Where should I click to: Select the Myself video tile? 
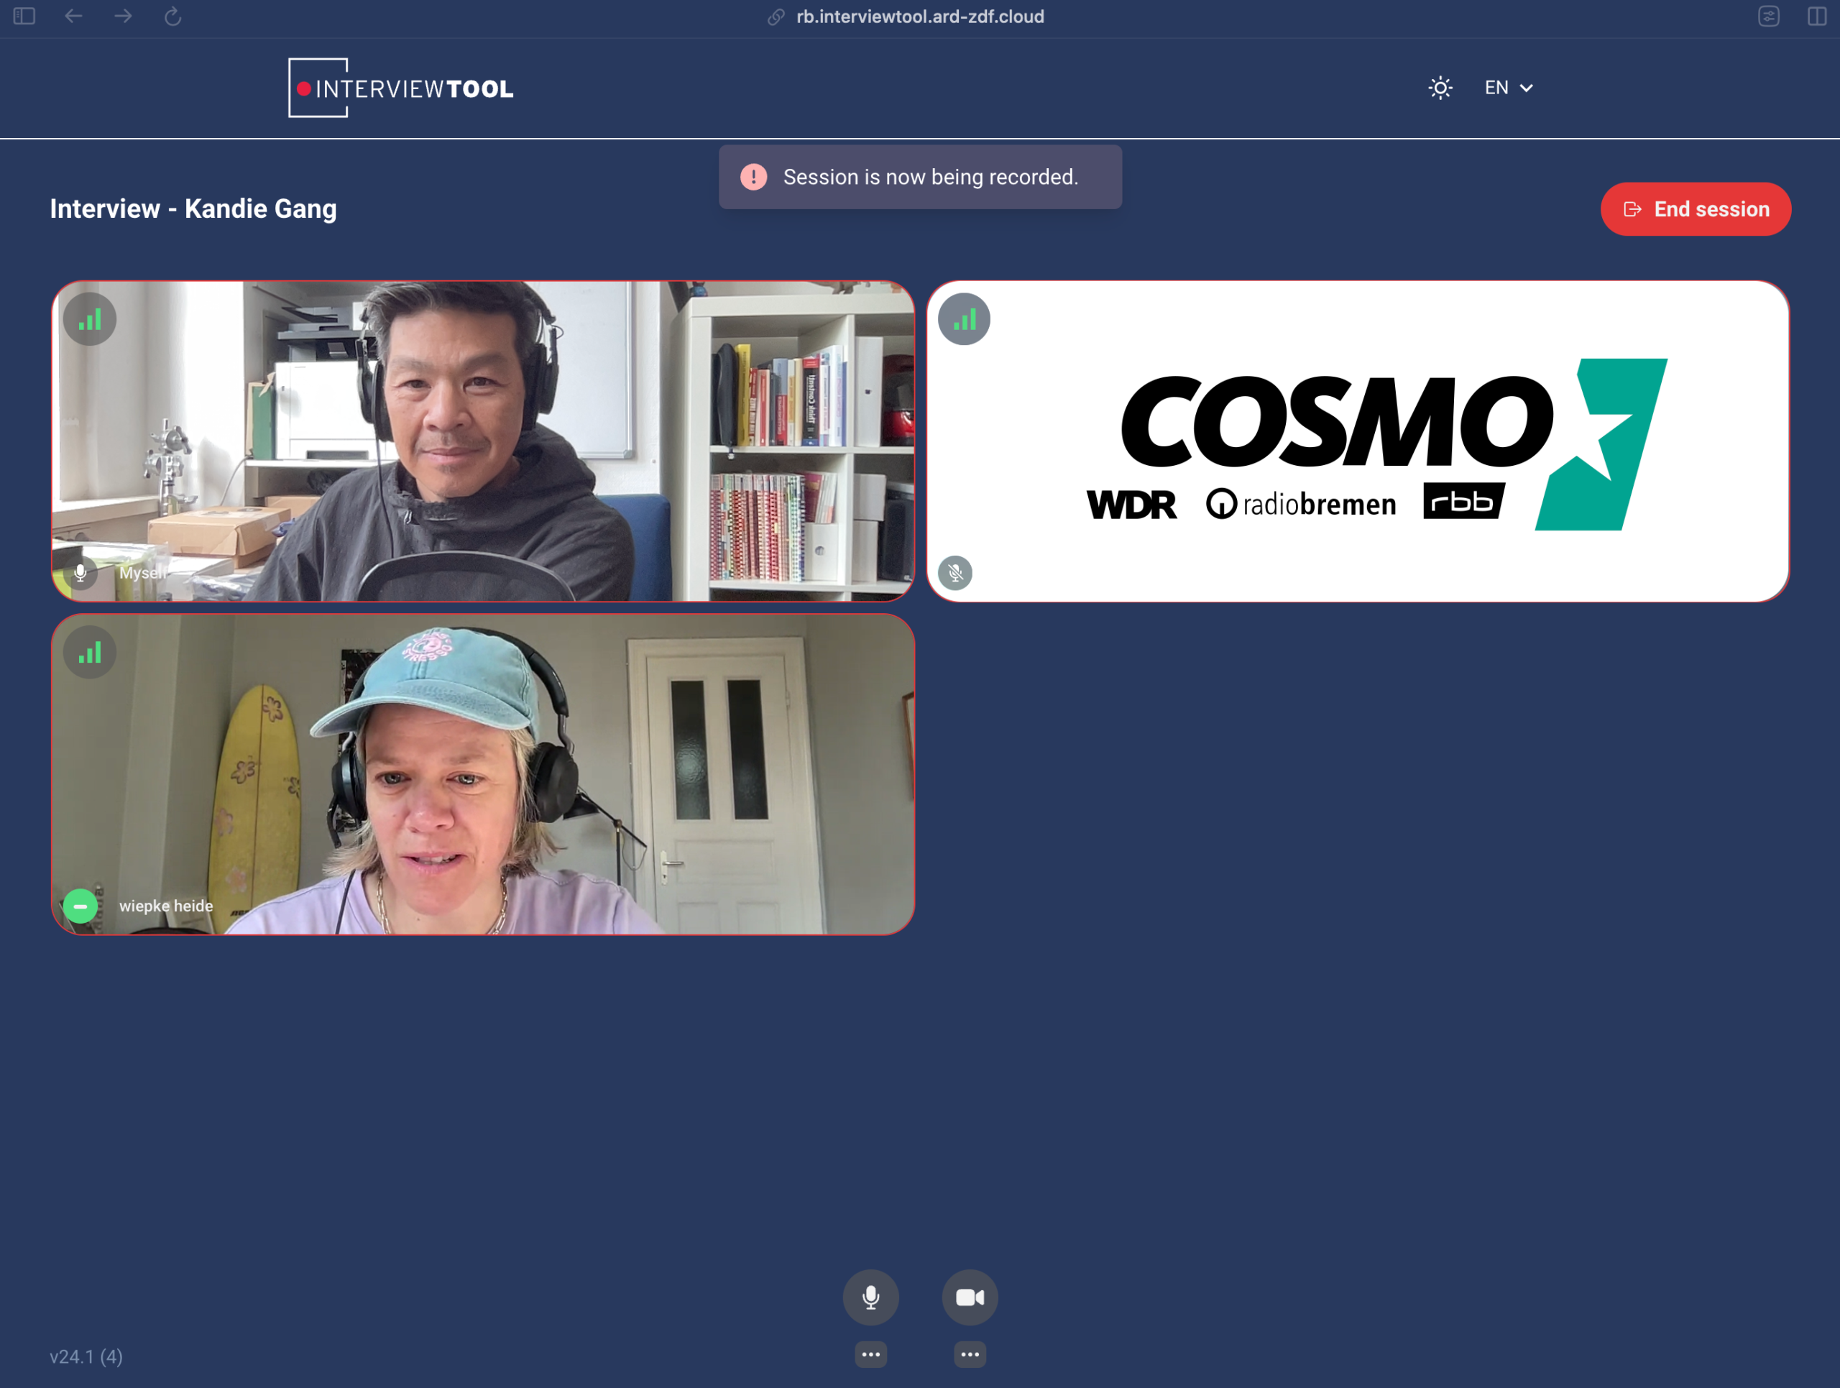point(482,441)
